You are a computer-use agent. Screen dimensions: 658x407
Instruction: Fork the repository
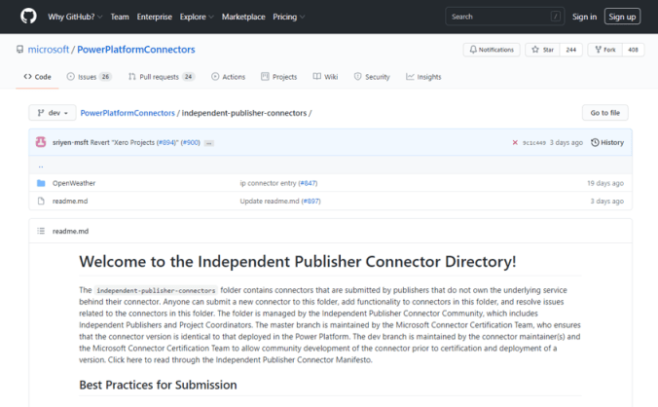pos(605,50)
